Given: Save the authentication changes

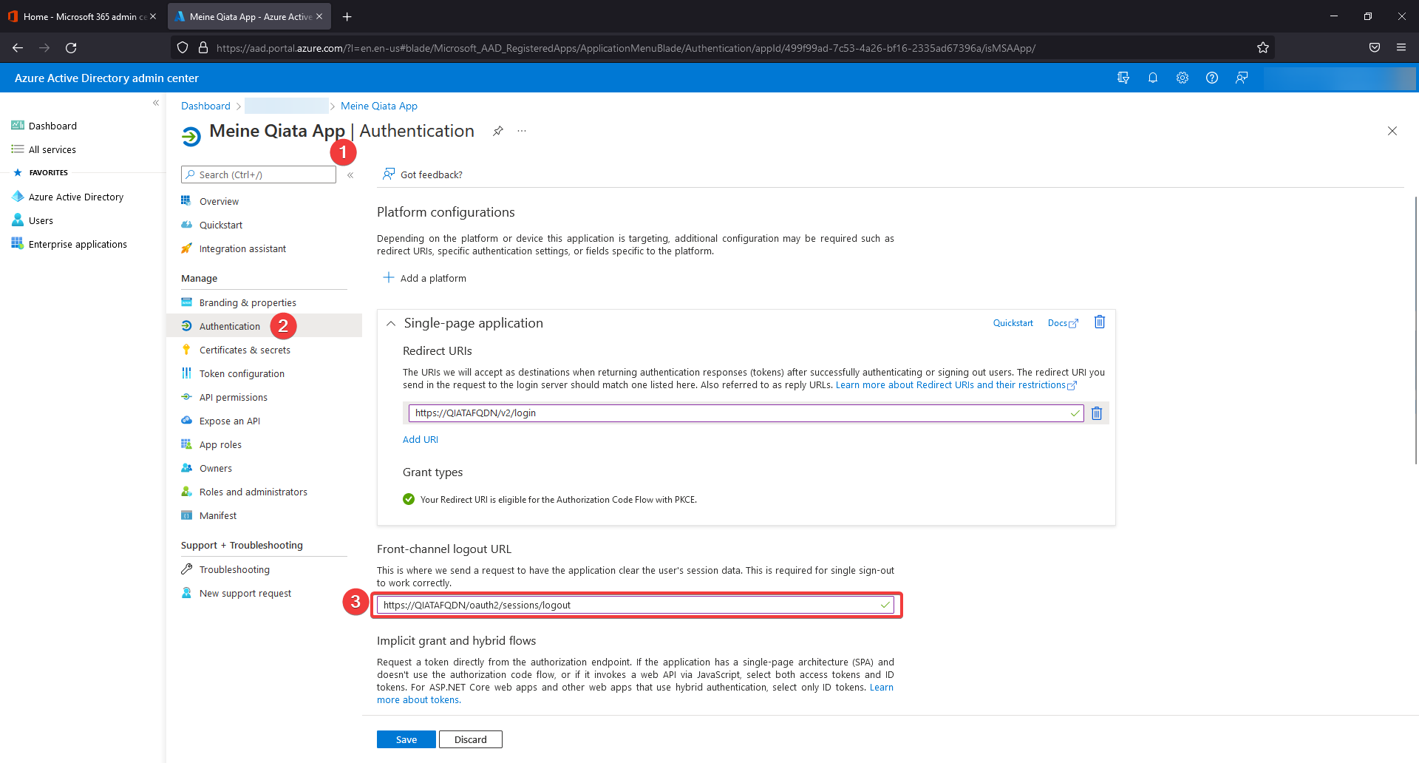Looking at the screenshot, I should [x=406, y=739].
